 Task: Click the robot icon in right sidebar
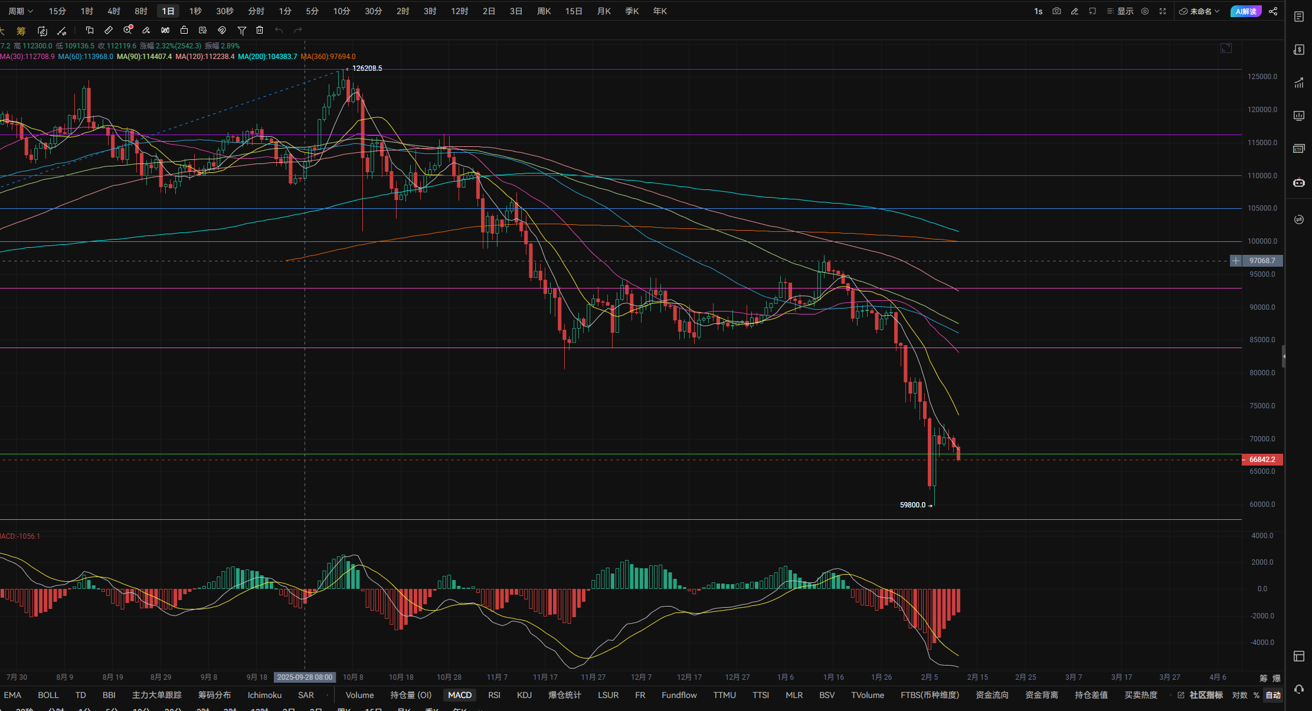click(x=1299, y=182)
